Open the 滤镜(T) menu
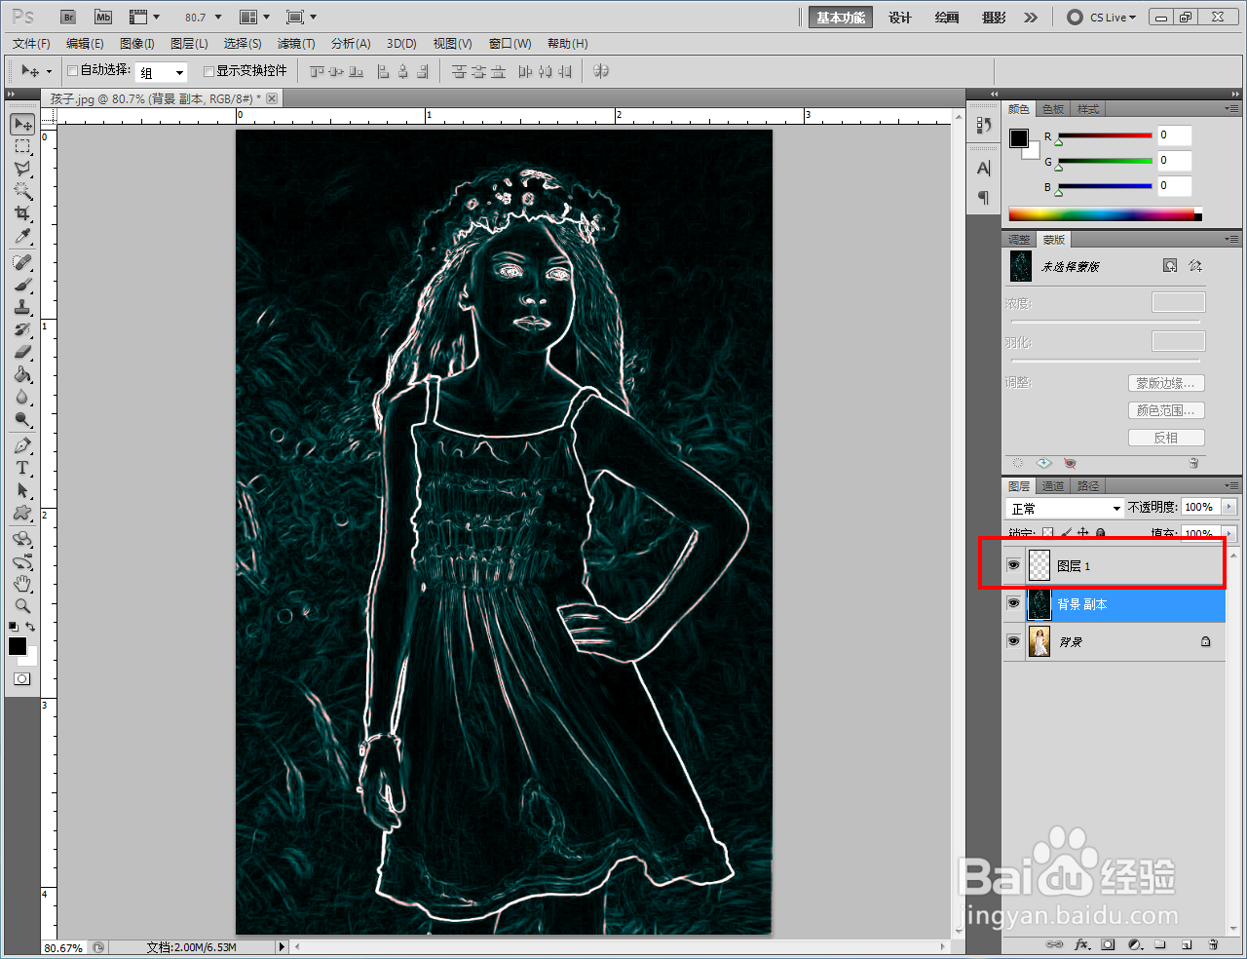Screen dimensions: 1247x959 [x=296, y=43]
